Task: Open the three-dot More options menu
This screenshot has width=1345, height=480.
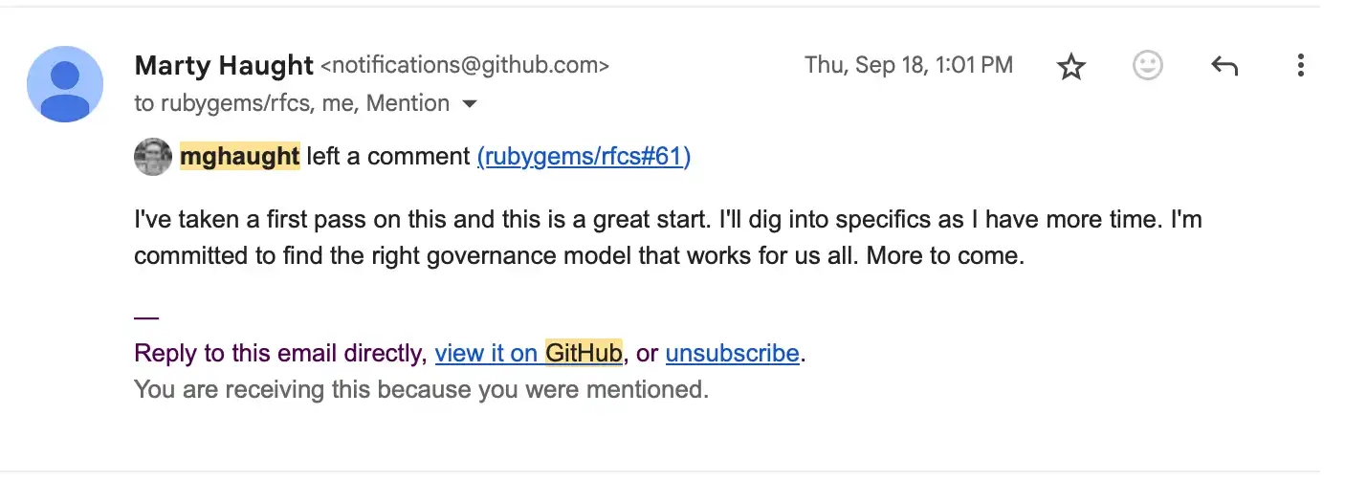Action: click(x=1300, y=65)
